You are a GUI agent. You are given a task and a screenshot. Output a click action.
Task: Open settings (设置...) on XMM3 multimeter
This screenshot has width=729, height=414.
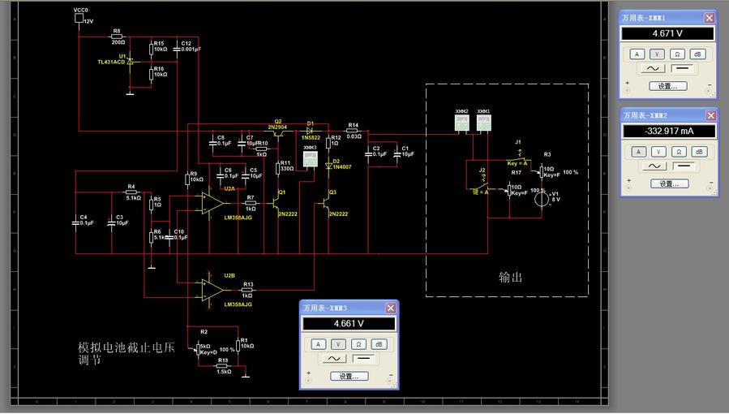point(349,377)
